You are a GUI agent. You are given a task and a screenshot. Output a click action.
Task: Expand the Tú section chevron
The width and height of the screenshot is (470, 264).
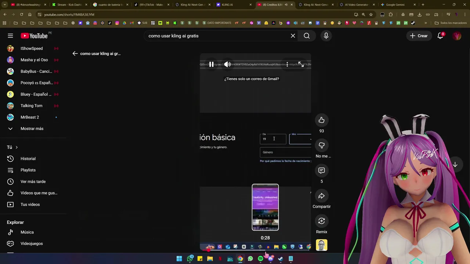click(x=17, y=147)
